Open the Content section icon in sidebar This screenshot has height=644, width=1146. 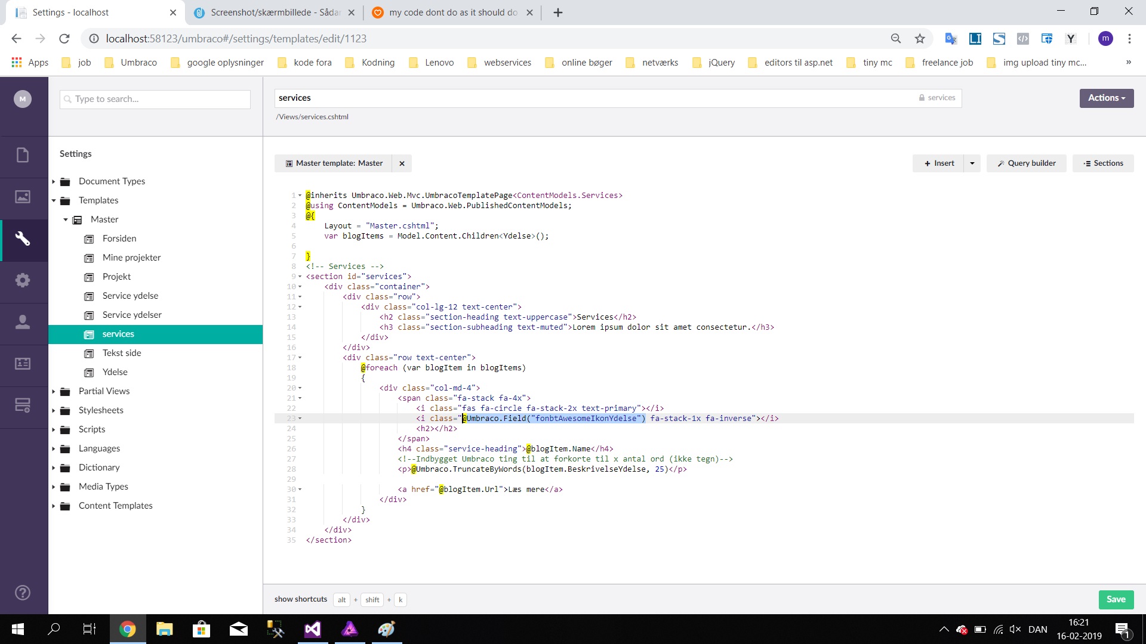[23, 156]
